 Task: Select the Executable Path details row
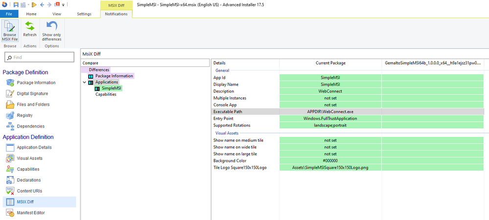point(348,111)
